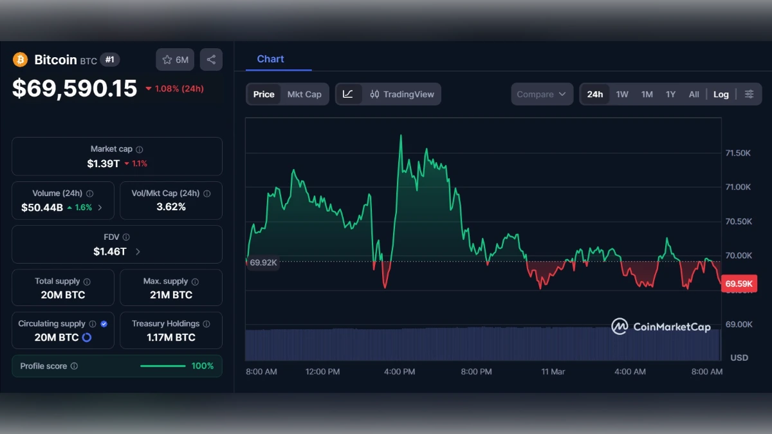Select the Chart tab

270,59
